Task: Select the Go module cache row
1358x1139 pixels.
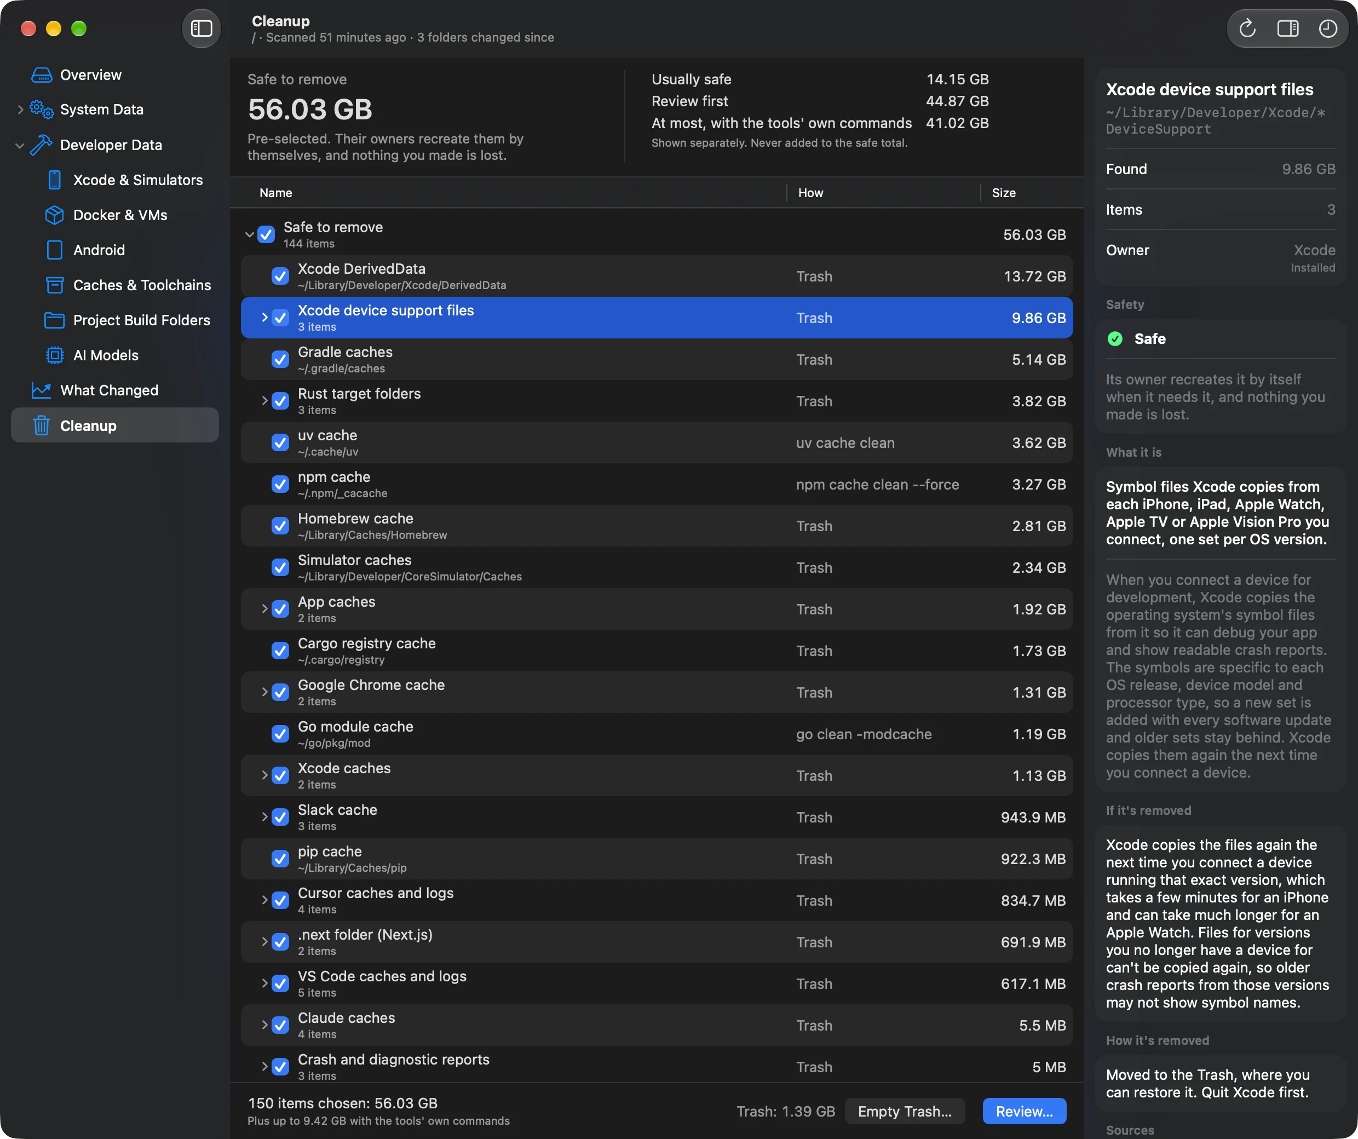Action: click(x=657, y=734)
